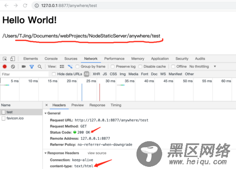Open the Application tab
This screenshot has height=169, width=236.
pyautogui.click(x=160, y=59)
